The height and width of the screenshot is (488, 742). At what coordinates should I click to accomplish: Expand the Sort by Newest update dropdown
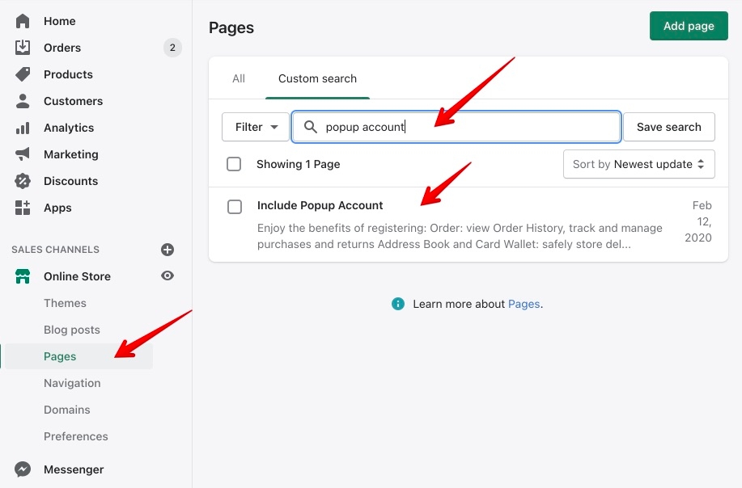pos(638,164)
